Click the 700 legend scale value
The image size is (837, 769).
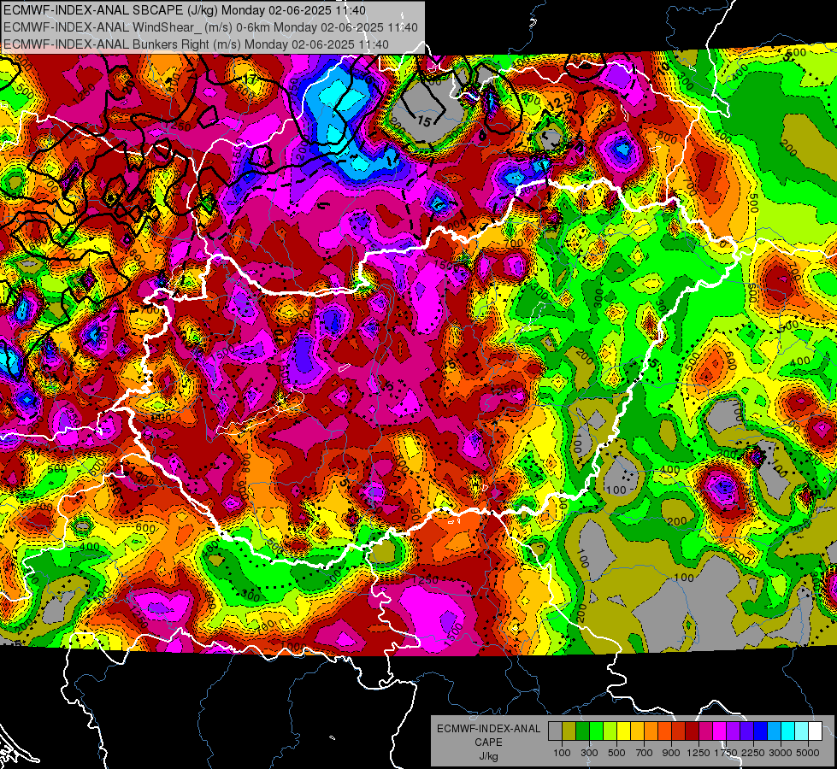click(645, 753)
